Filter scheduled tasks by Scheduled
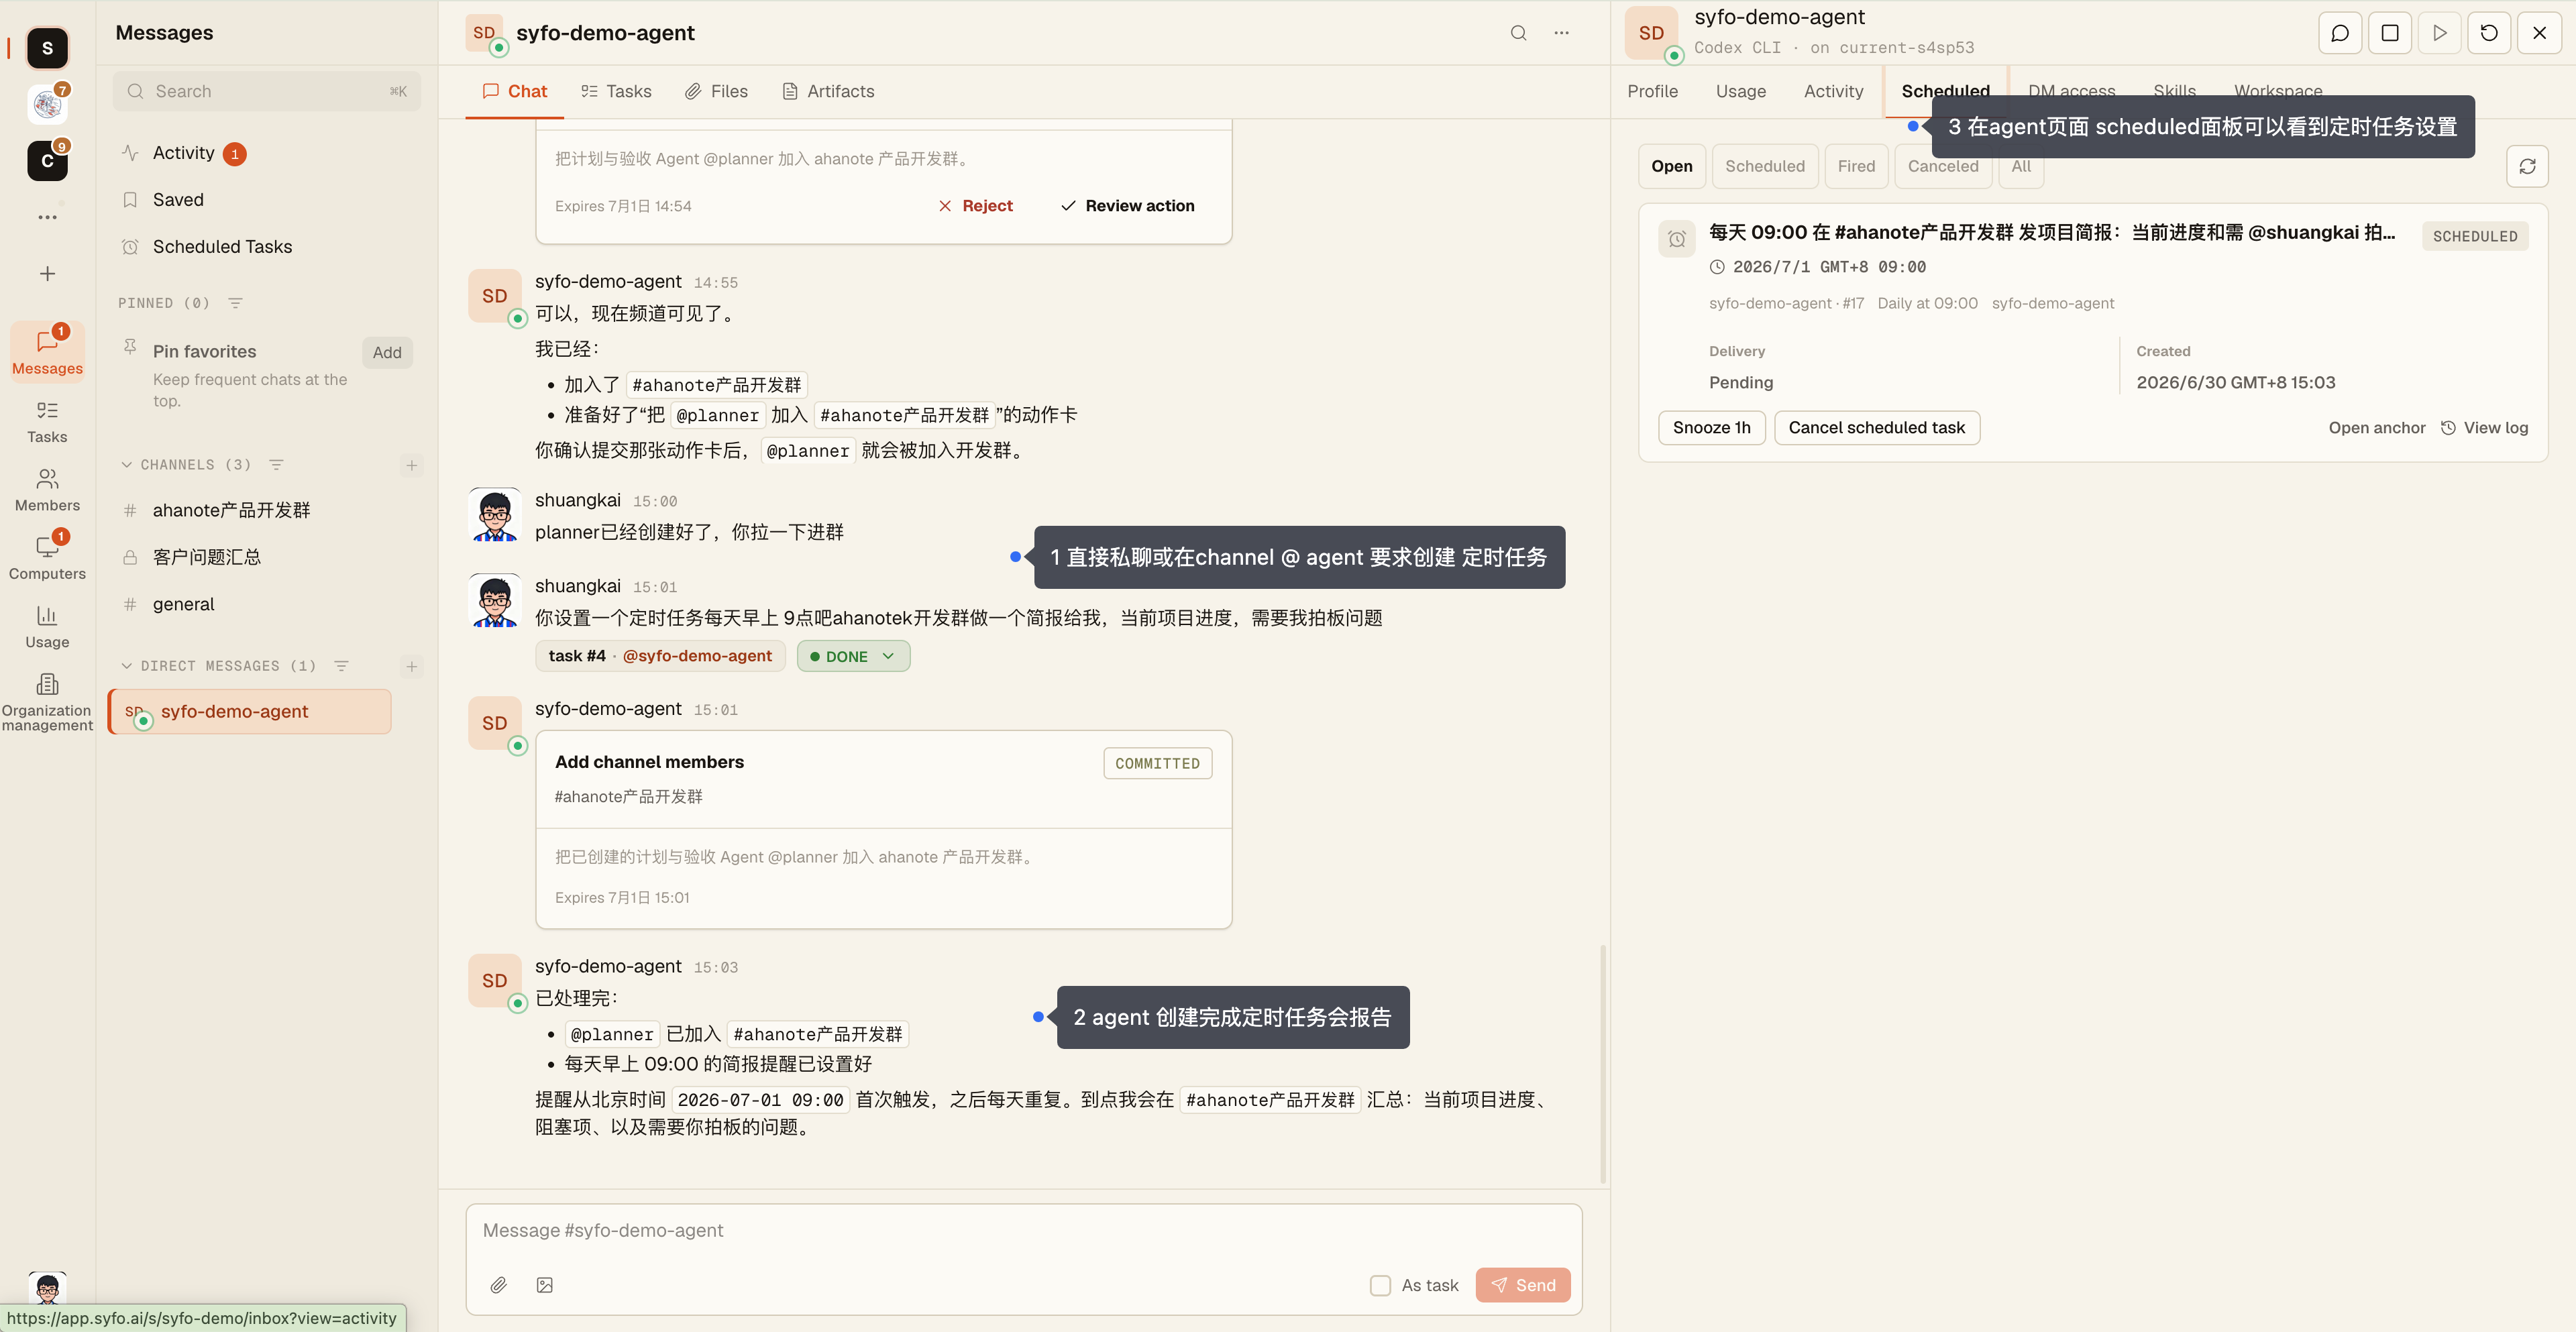Image resolution: width=2576 pixels, height=1332 pixels. [1764, 166]
